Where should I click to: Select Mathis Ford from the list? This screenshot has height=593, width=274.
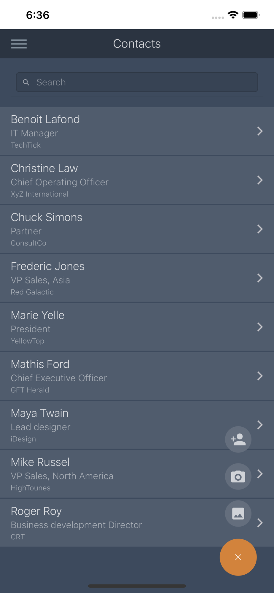click(137, 376)
